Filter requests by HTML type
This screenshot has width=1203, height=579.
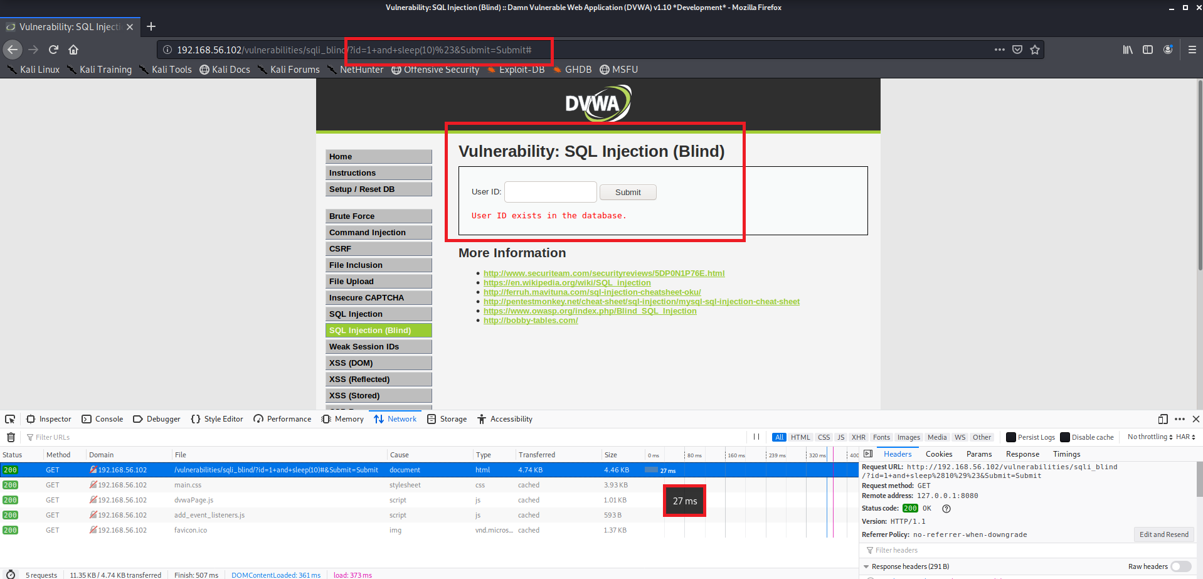pos(800,437)
